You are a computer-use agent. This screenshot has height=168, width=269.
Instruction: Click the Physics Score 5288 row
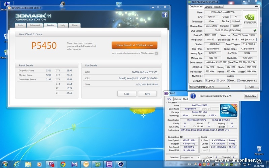pos(35,75)
